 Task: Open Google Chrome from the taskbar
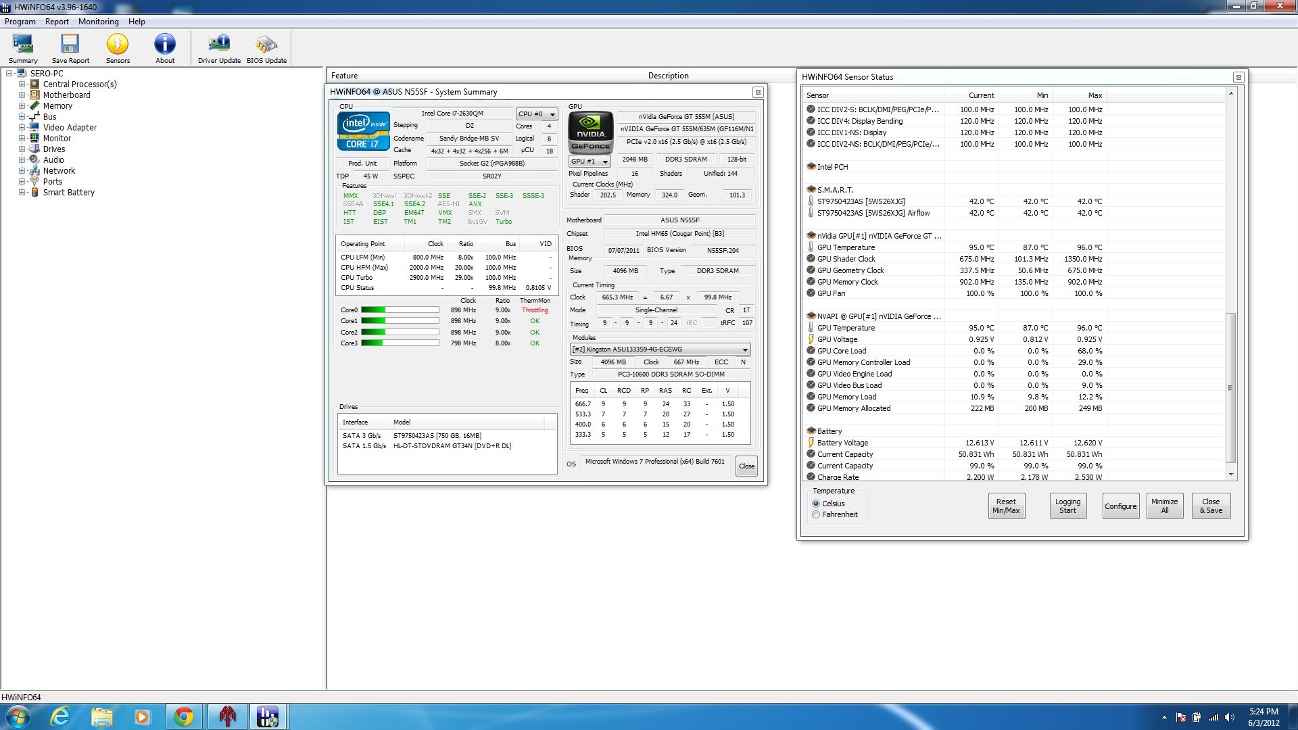184,716
